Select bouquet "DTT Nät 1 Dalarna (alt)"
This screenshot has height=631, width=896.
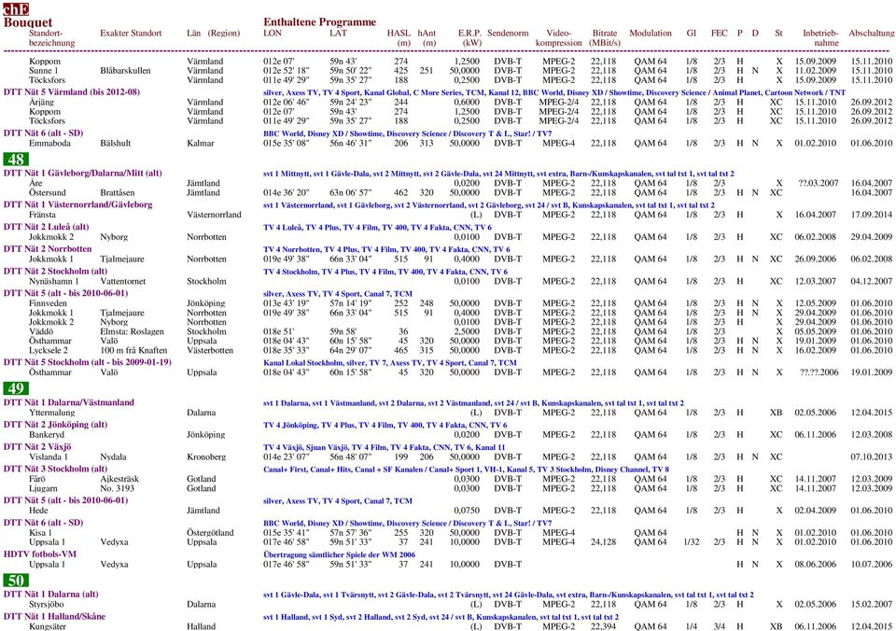[x=50, y=595]
